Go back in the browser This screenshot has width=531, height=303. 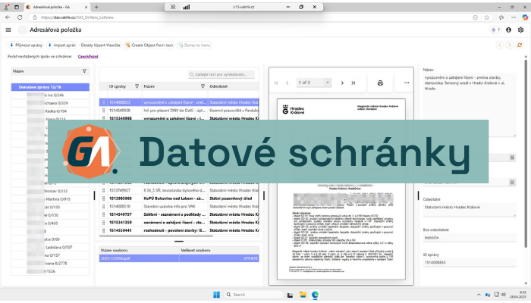[8, 17]
